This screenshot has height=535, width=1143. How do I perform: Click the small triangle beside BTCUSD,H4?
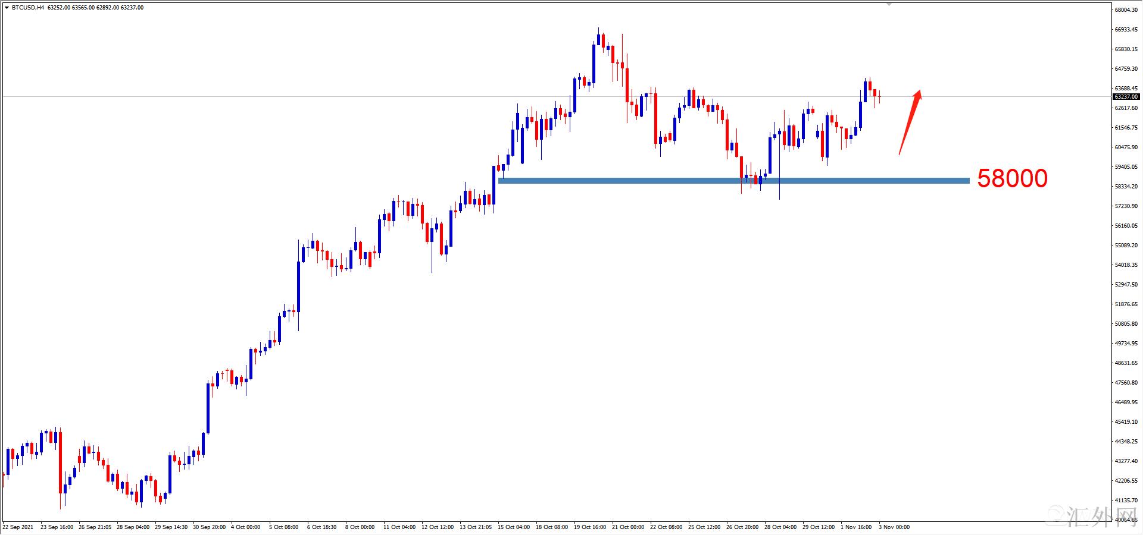click(x=7, y=8)
